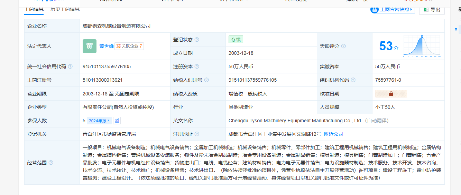The width and height of the screenshot is (461, 195).
Task: Click the 天眼评分 distribution curve chart
Action: (x=422, y=46)
